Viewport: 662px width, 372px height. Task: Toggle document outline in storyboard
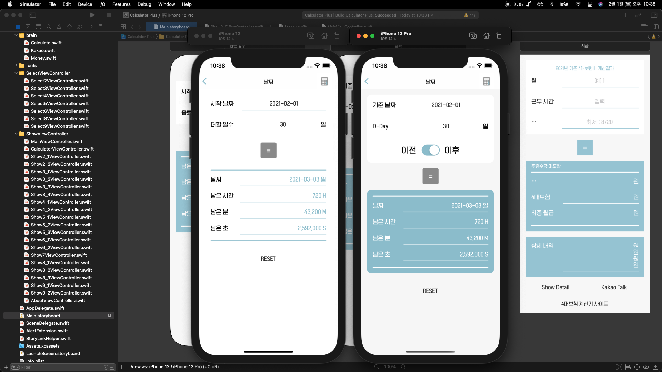(123, 367)
